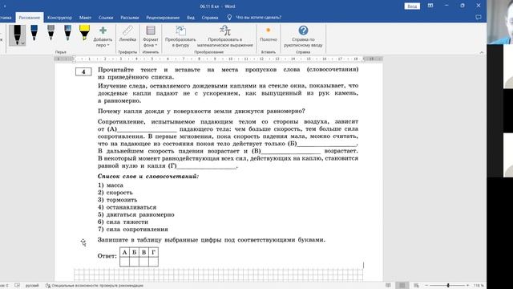Click the heading 'Список слов и словосочетаний:'
Viewport: 513px width, 289px height.
[x=148, y=177]
